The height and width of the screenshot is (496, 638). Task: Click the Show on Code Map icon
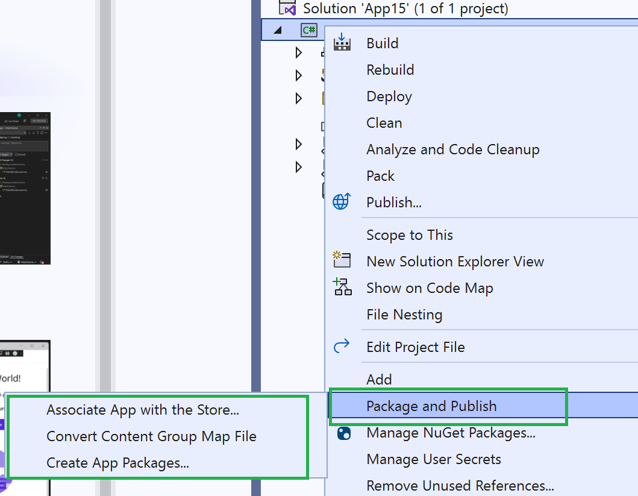[x=342, y=287]
